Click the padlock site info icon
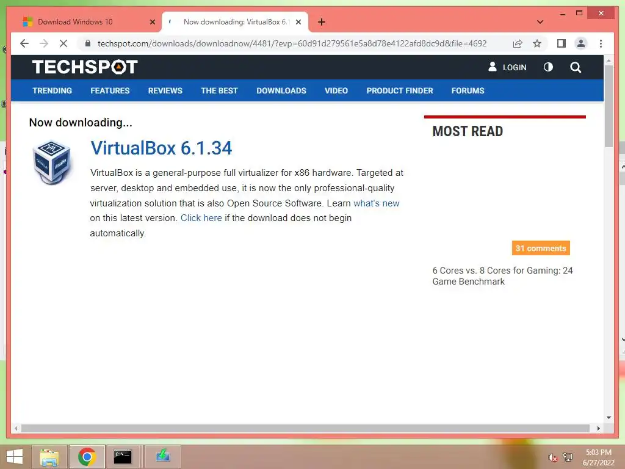Image resolution: width=625 pixels, height=469 pixels. click(88, 43)
